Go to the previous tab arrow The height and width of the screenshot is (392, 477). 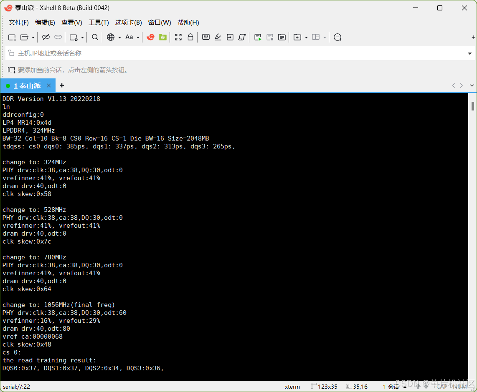tap(454, 85)
